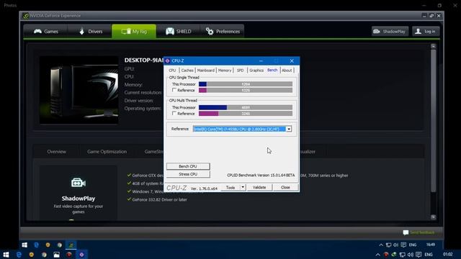461x259 pixels.
Task: Open the SPD tab in CPU-Z
Action: tap(240, 71)
